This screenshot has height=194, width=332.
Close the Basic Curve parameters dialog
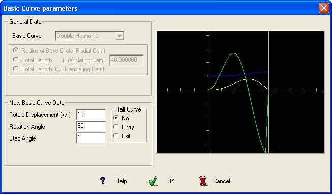(324, 8)
